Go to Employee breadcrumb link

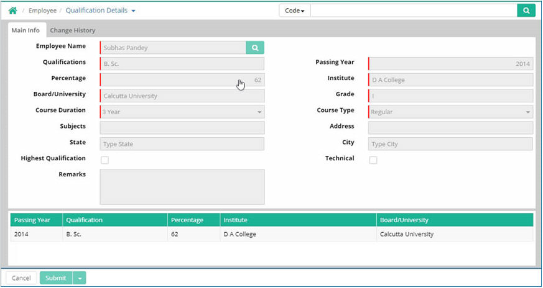click(x=42, y=11)
